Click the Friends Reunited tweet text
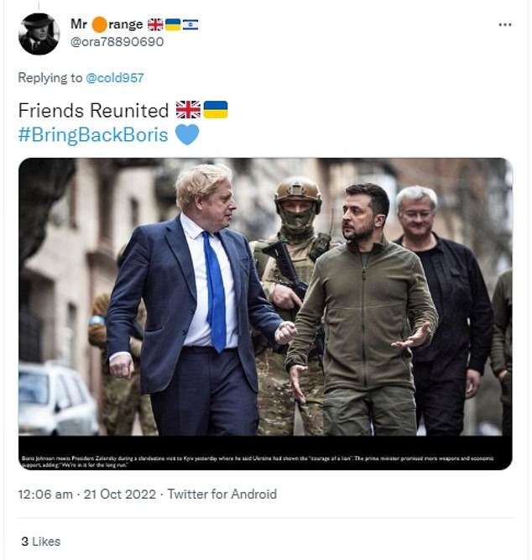The height and width of the screenshot is (560, 532). (93, 110)
